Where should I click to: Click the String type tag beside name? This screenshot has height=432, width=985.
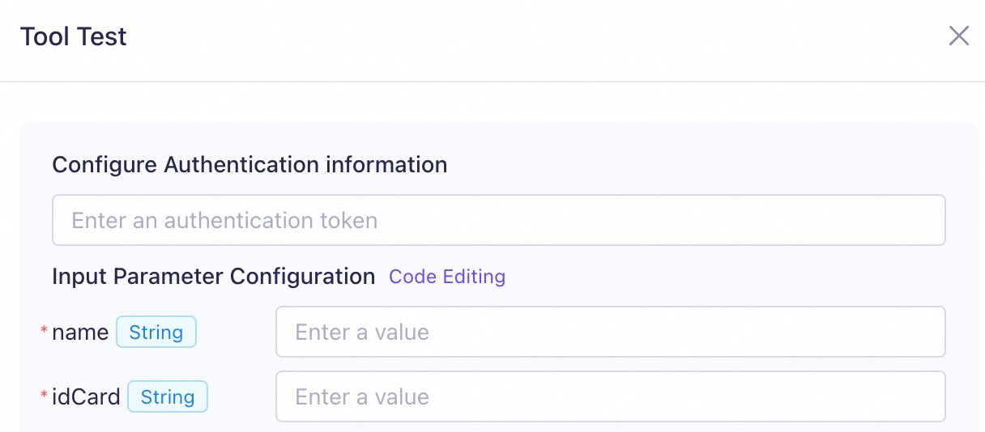pyautogui.click(x=156, y=332)
